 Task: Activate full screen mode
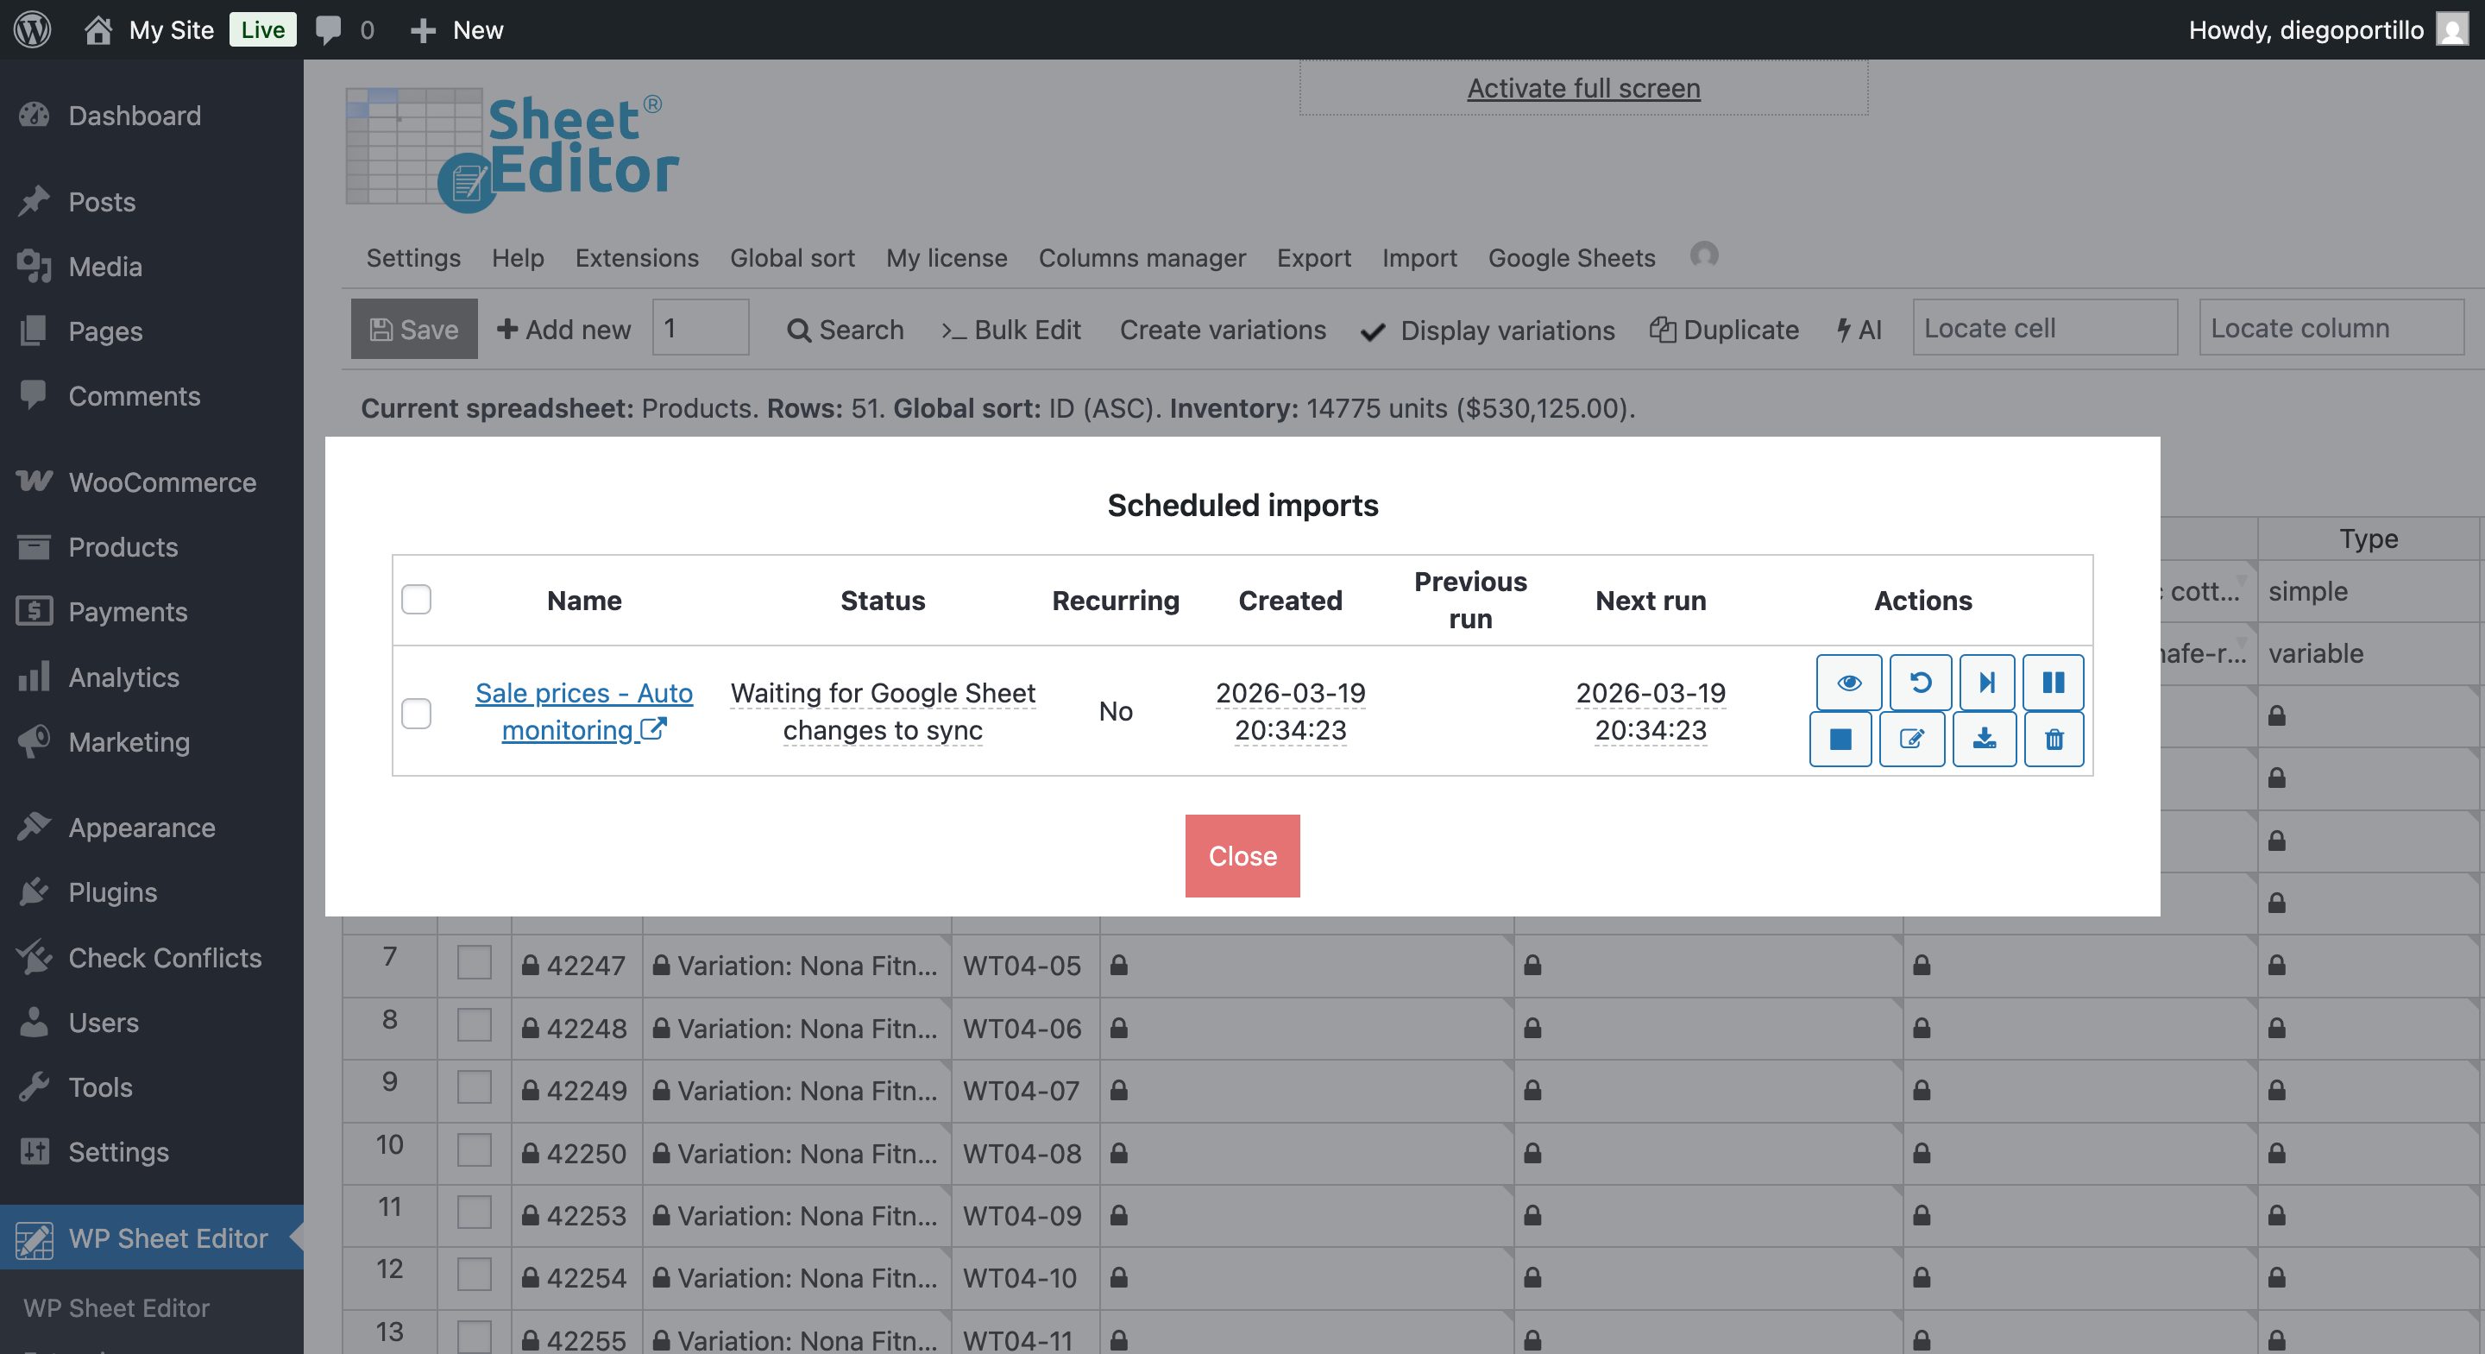click(1583, 88)
